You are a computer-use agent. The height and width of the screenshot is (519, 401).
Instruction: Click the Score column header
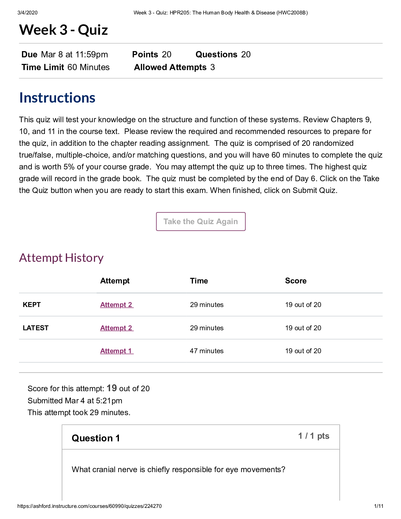(x=296, y=281)
